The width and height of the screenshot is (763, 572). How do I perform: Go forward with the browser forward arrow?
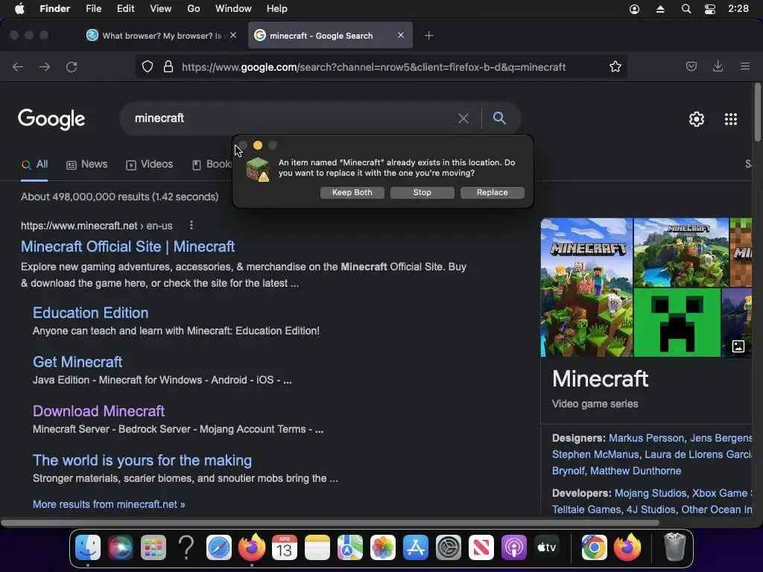point(45,66)
